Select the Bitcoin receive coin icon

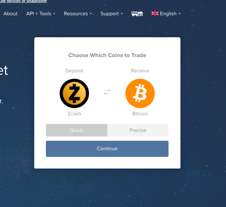tap(140, 93)
